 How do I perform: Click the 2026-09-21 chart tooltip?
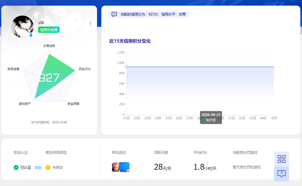pyautogui.click(x=211, y=117)
